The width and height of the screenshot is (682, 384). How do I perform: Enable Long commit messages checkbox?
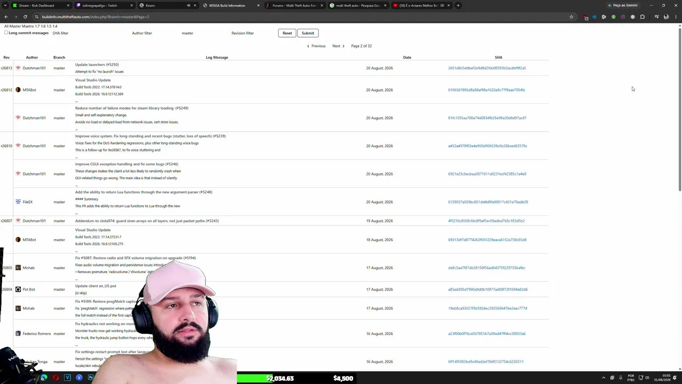click(x=6, y=33)
